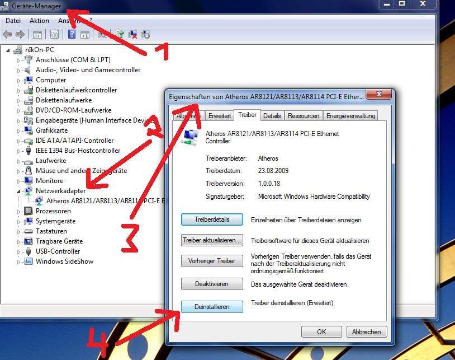455x360 pixels.
Task: Select the nIkOn-PC computer icon
Action: 18,50
